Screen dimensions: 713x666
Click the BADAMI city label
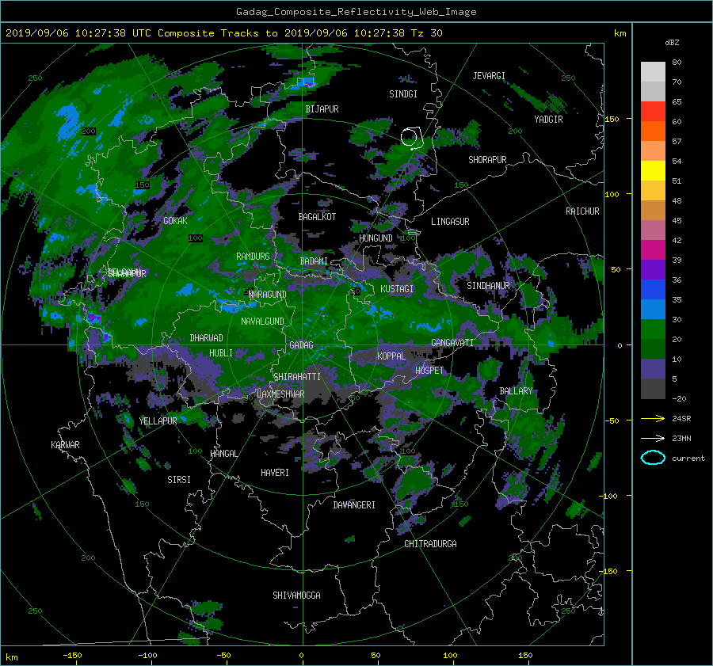tap(314, 261)
